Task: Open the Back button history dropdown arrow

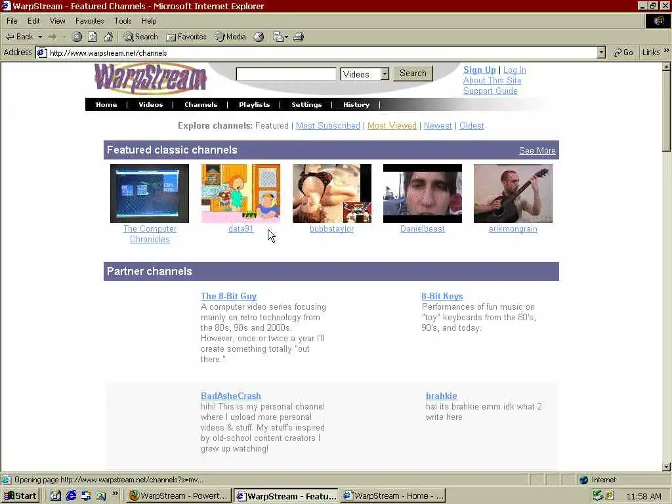Action: click(40, 37)
